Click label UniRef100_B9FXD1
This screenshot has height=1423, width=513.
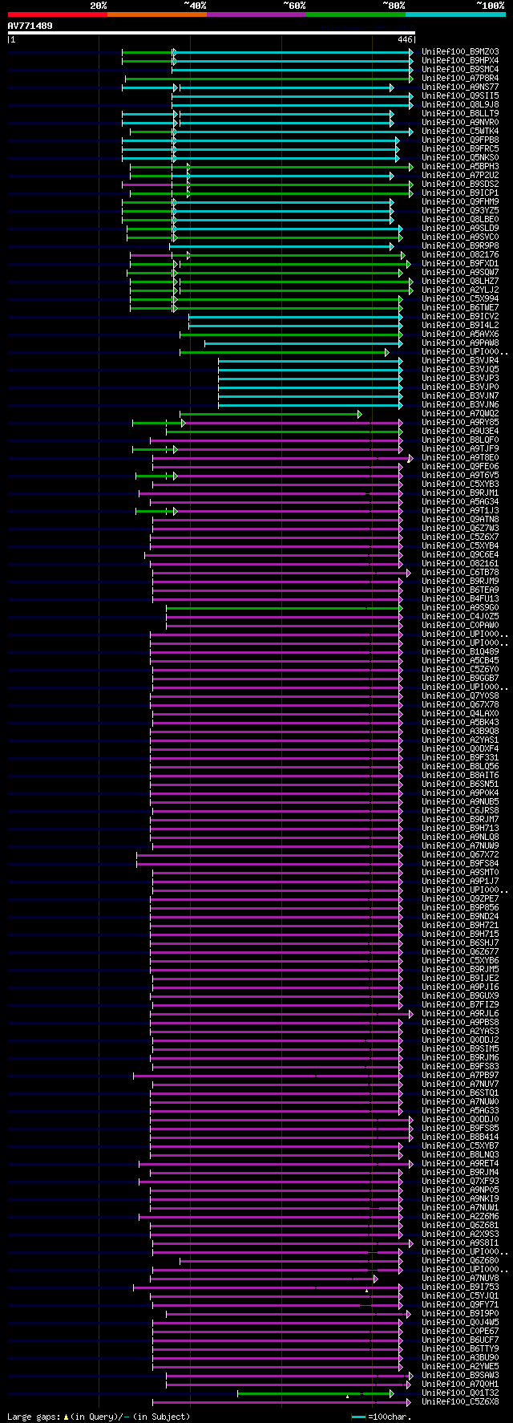(x=460, y=264)
